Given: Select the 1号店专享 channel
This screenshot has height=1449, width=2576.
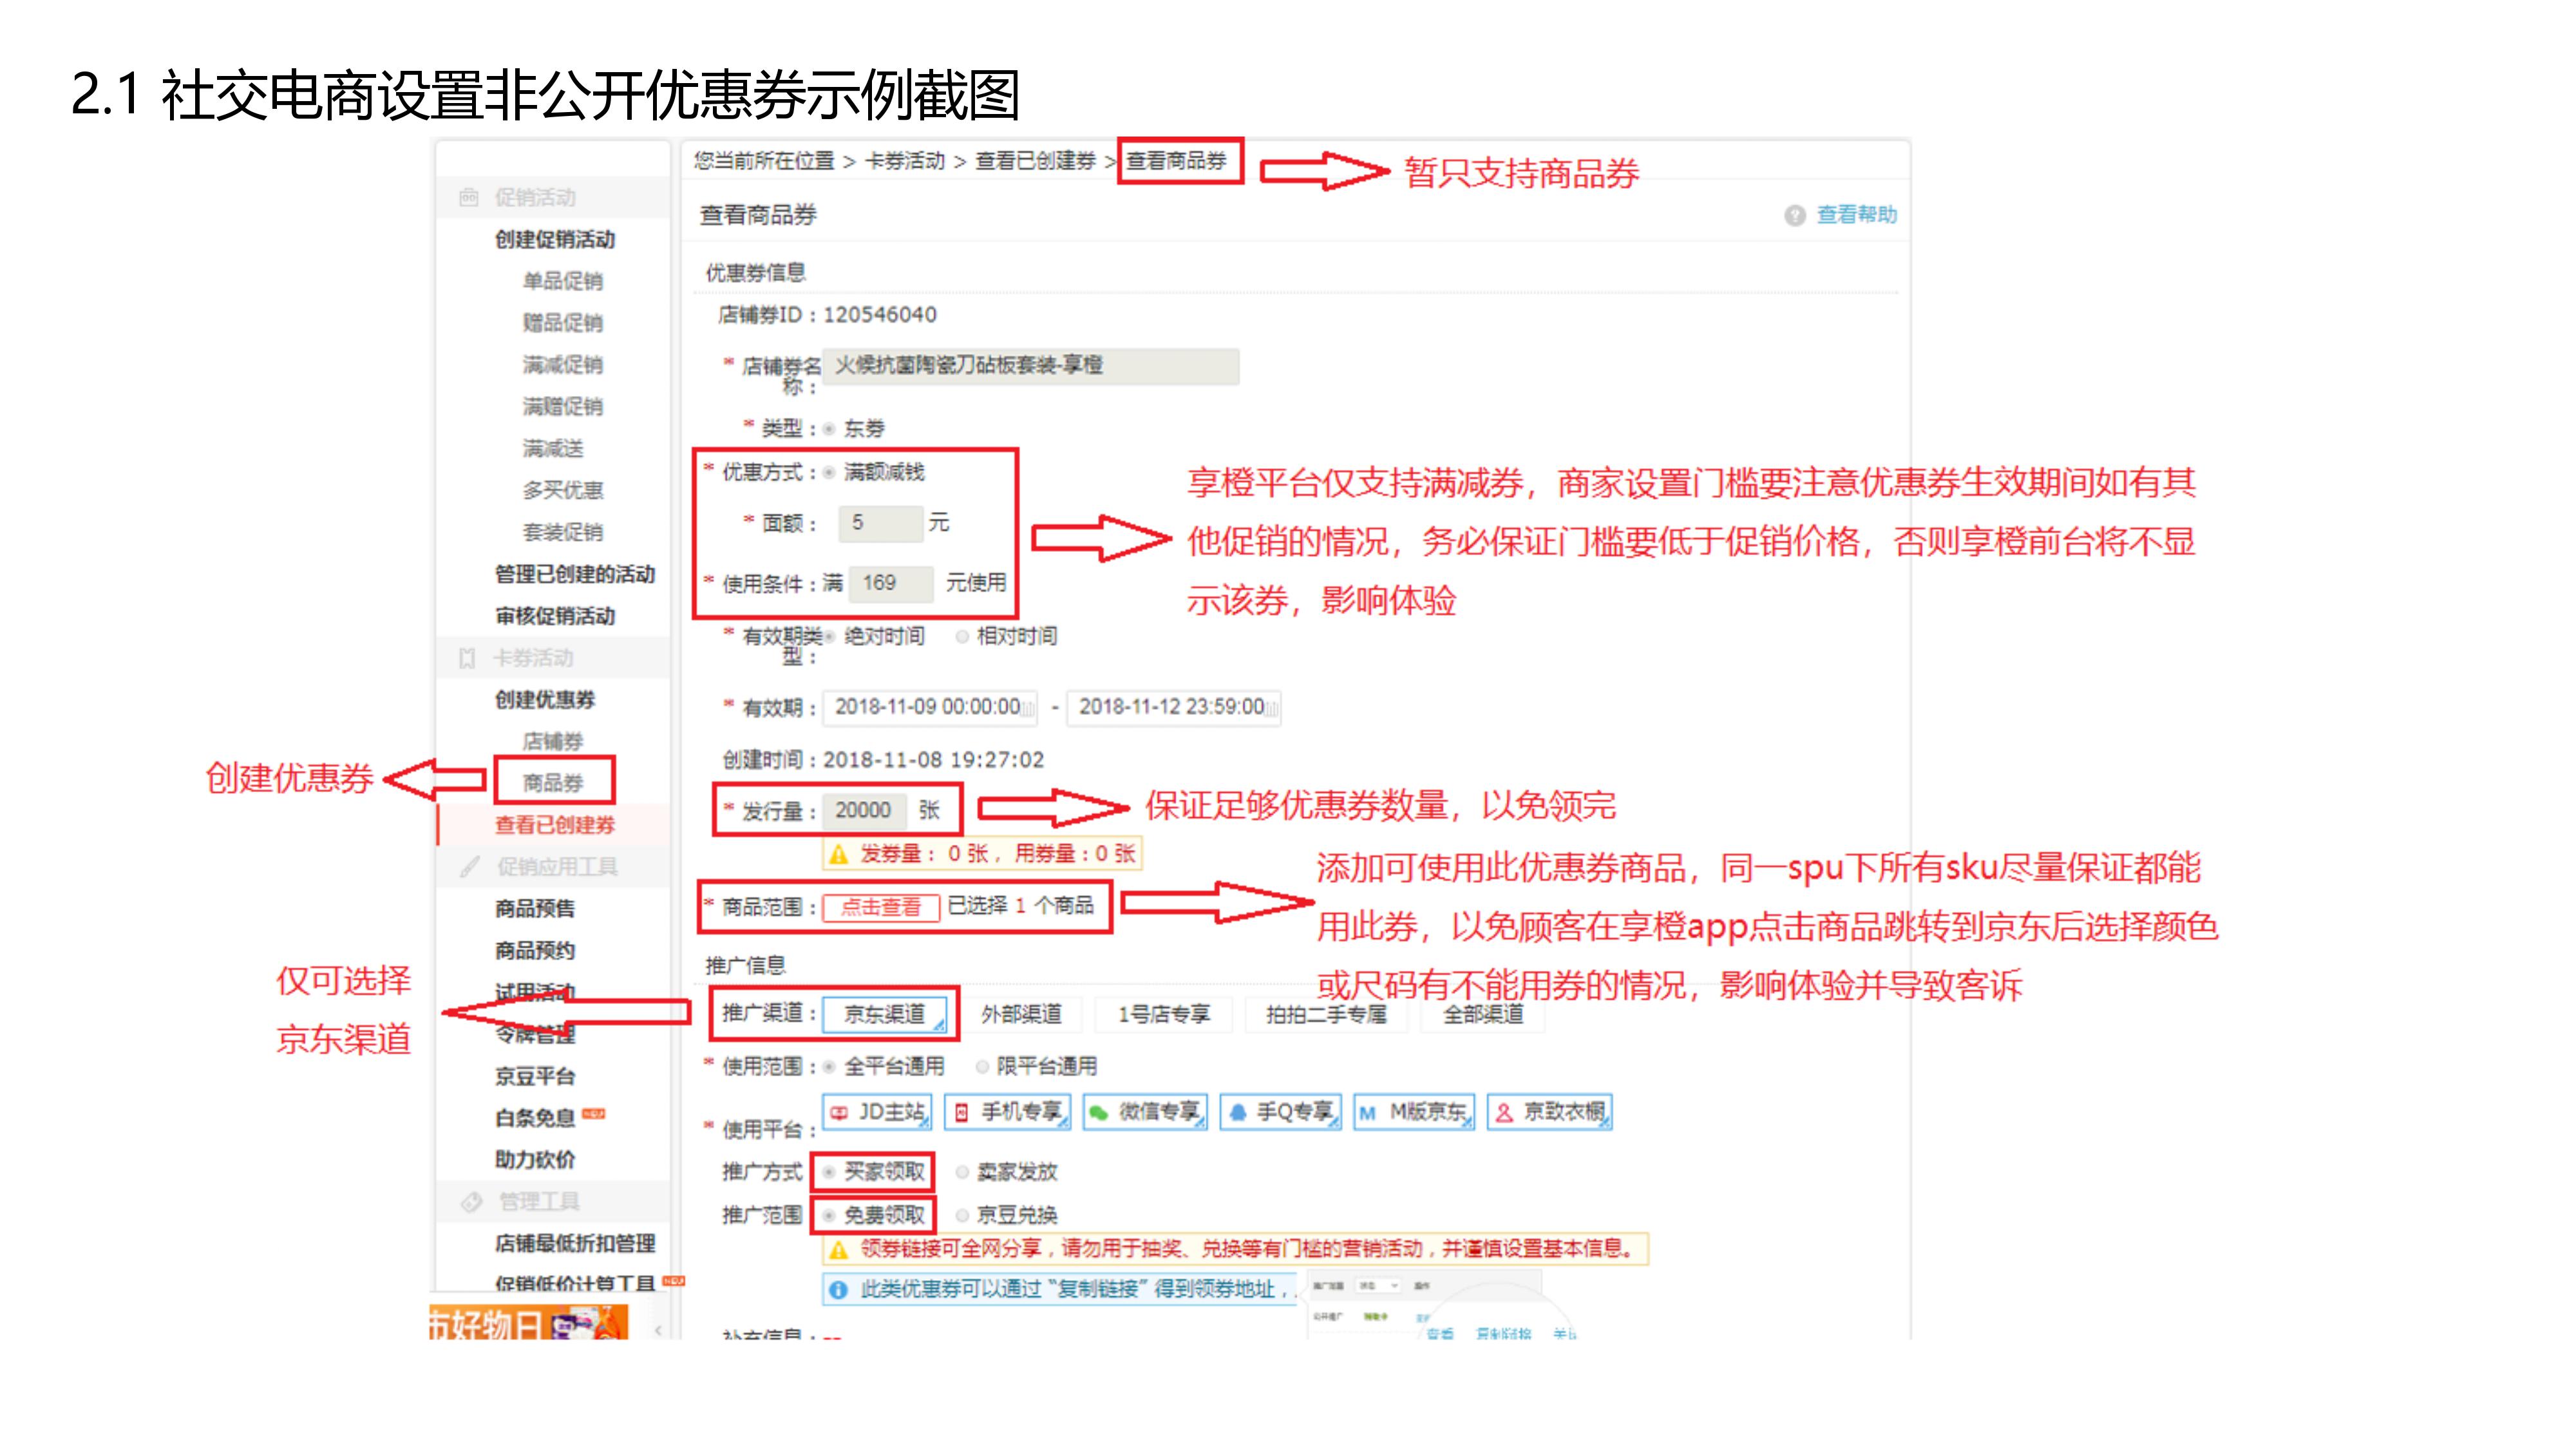Looking at the screenshot, I should [1163, 1014].
